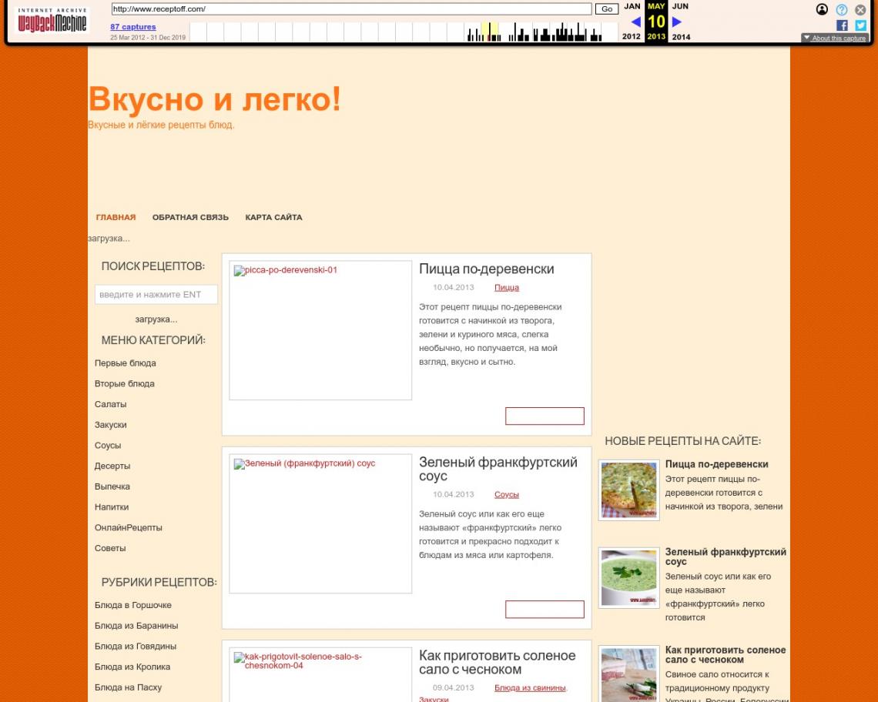
Task: Click the next capture blue arrow
Action: [676, 22]
